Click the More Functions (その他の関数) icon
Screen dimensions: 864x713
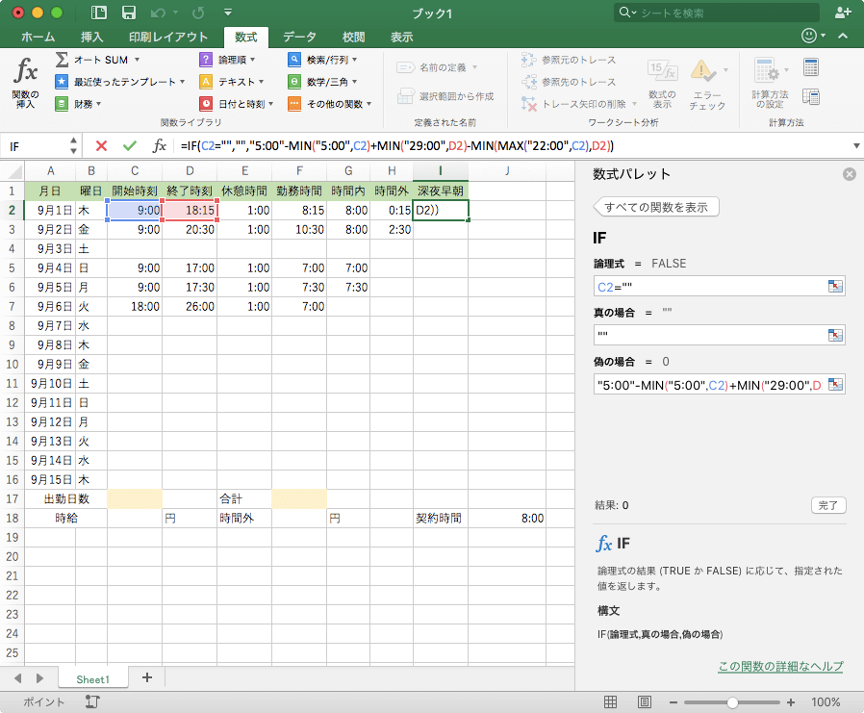click(x=294, y=104)
